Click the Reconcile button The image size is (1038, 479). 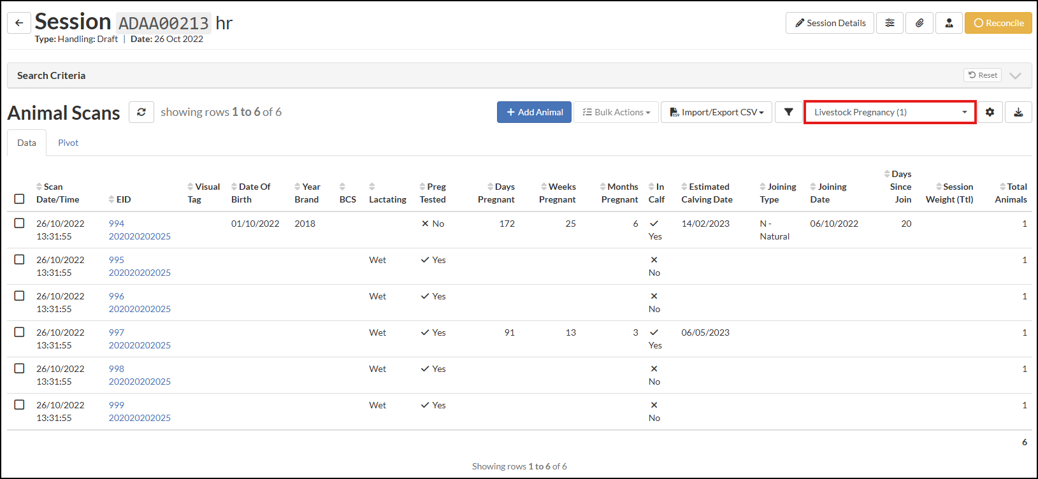point(998,23)
